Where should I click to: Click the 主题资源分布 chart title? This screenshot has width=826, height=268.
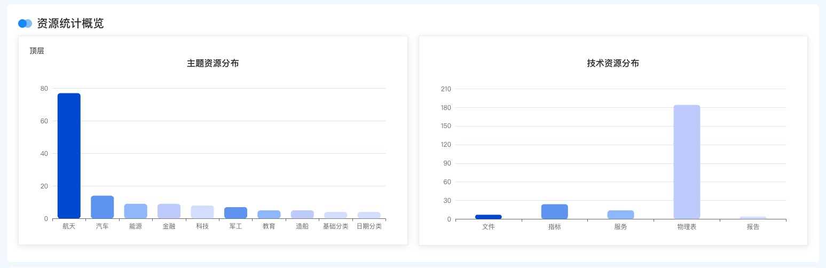(x=213, y=64)
